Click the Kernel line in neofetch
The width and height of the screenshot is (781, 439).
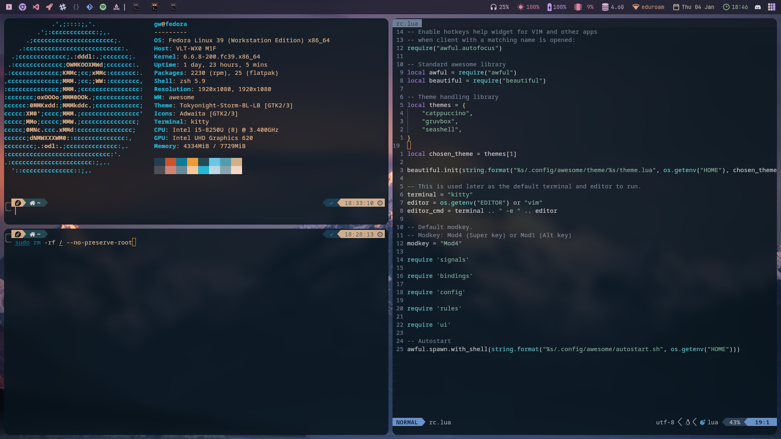pos(207,57)
